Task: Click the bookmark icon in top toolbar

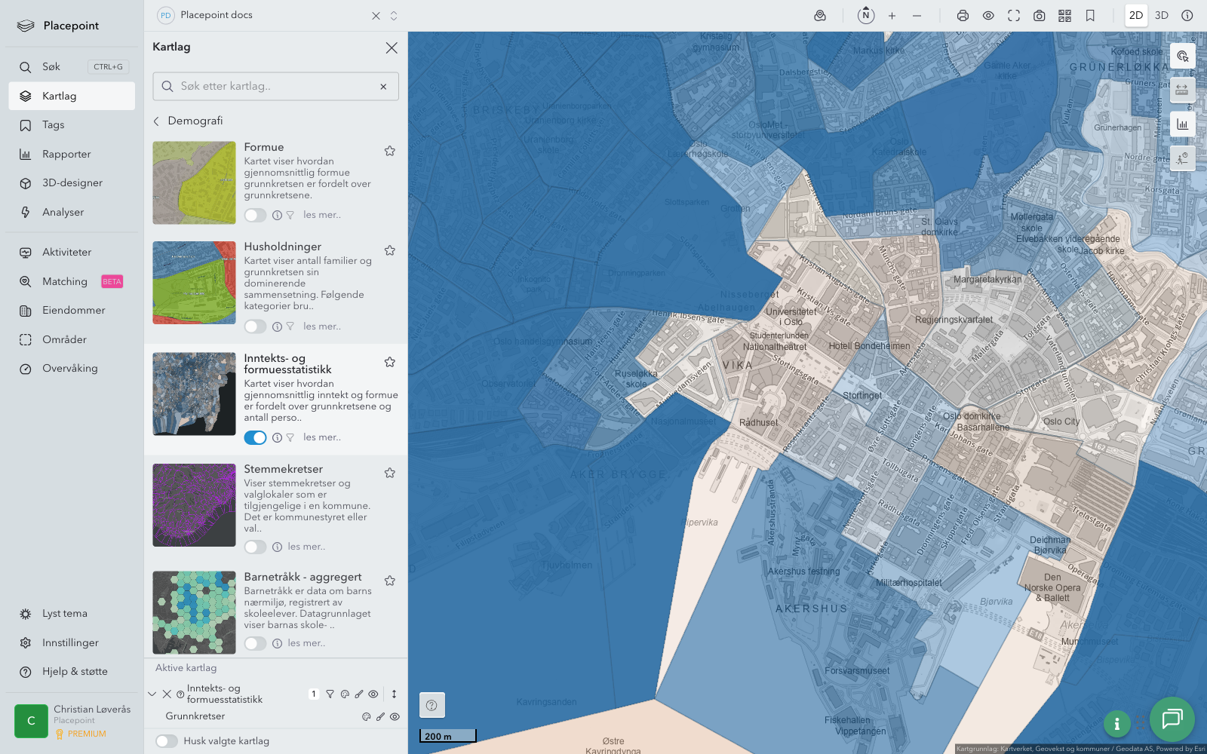Action: point(1090,15)
